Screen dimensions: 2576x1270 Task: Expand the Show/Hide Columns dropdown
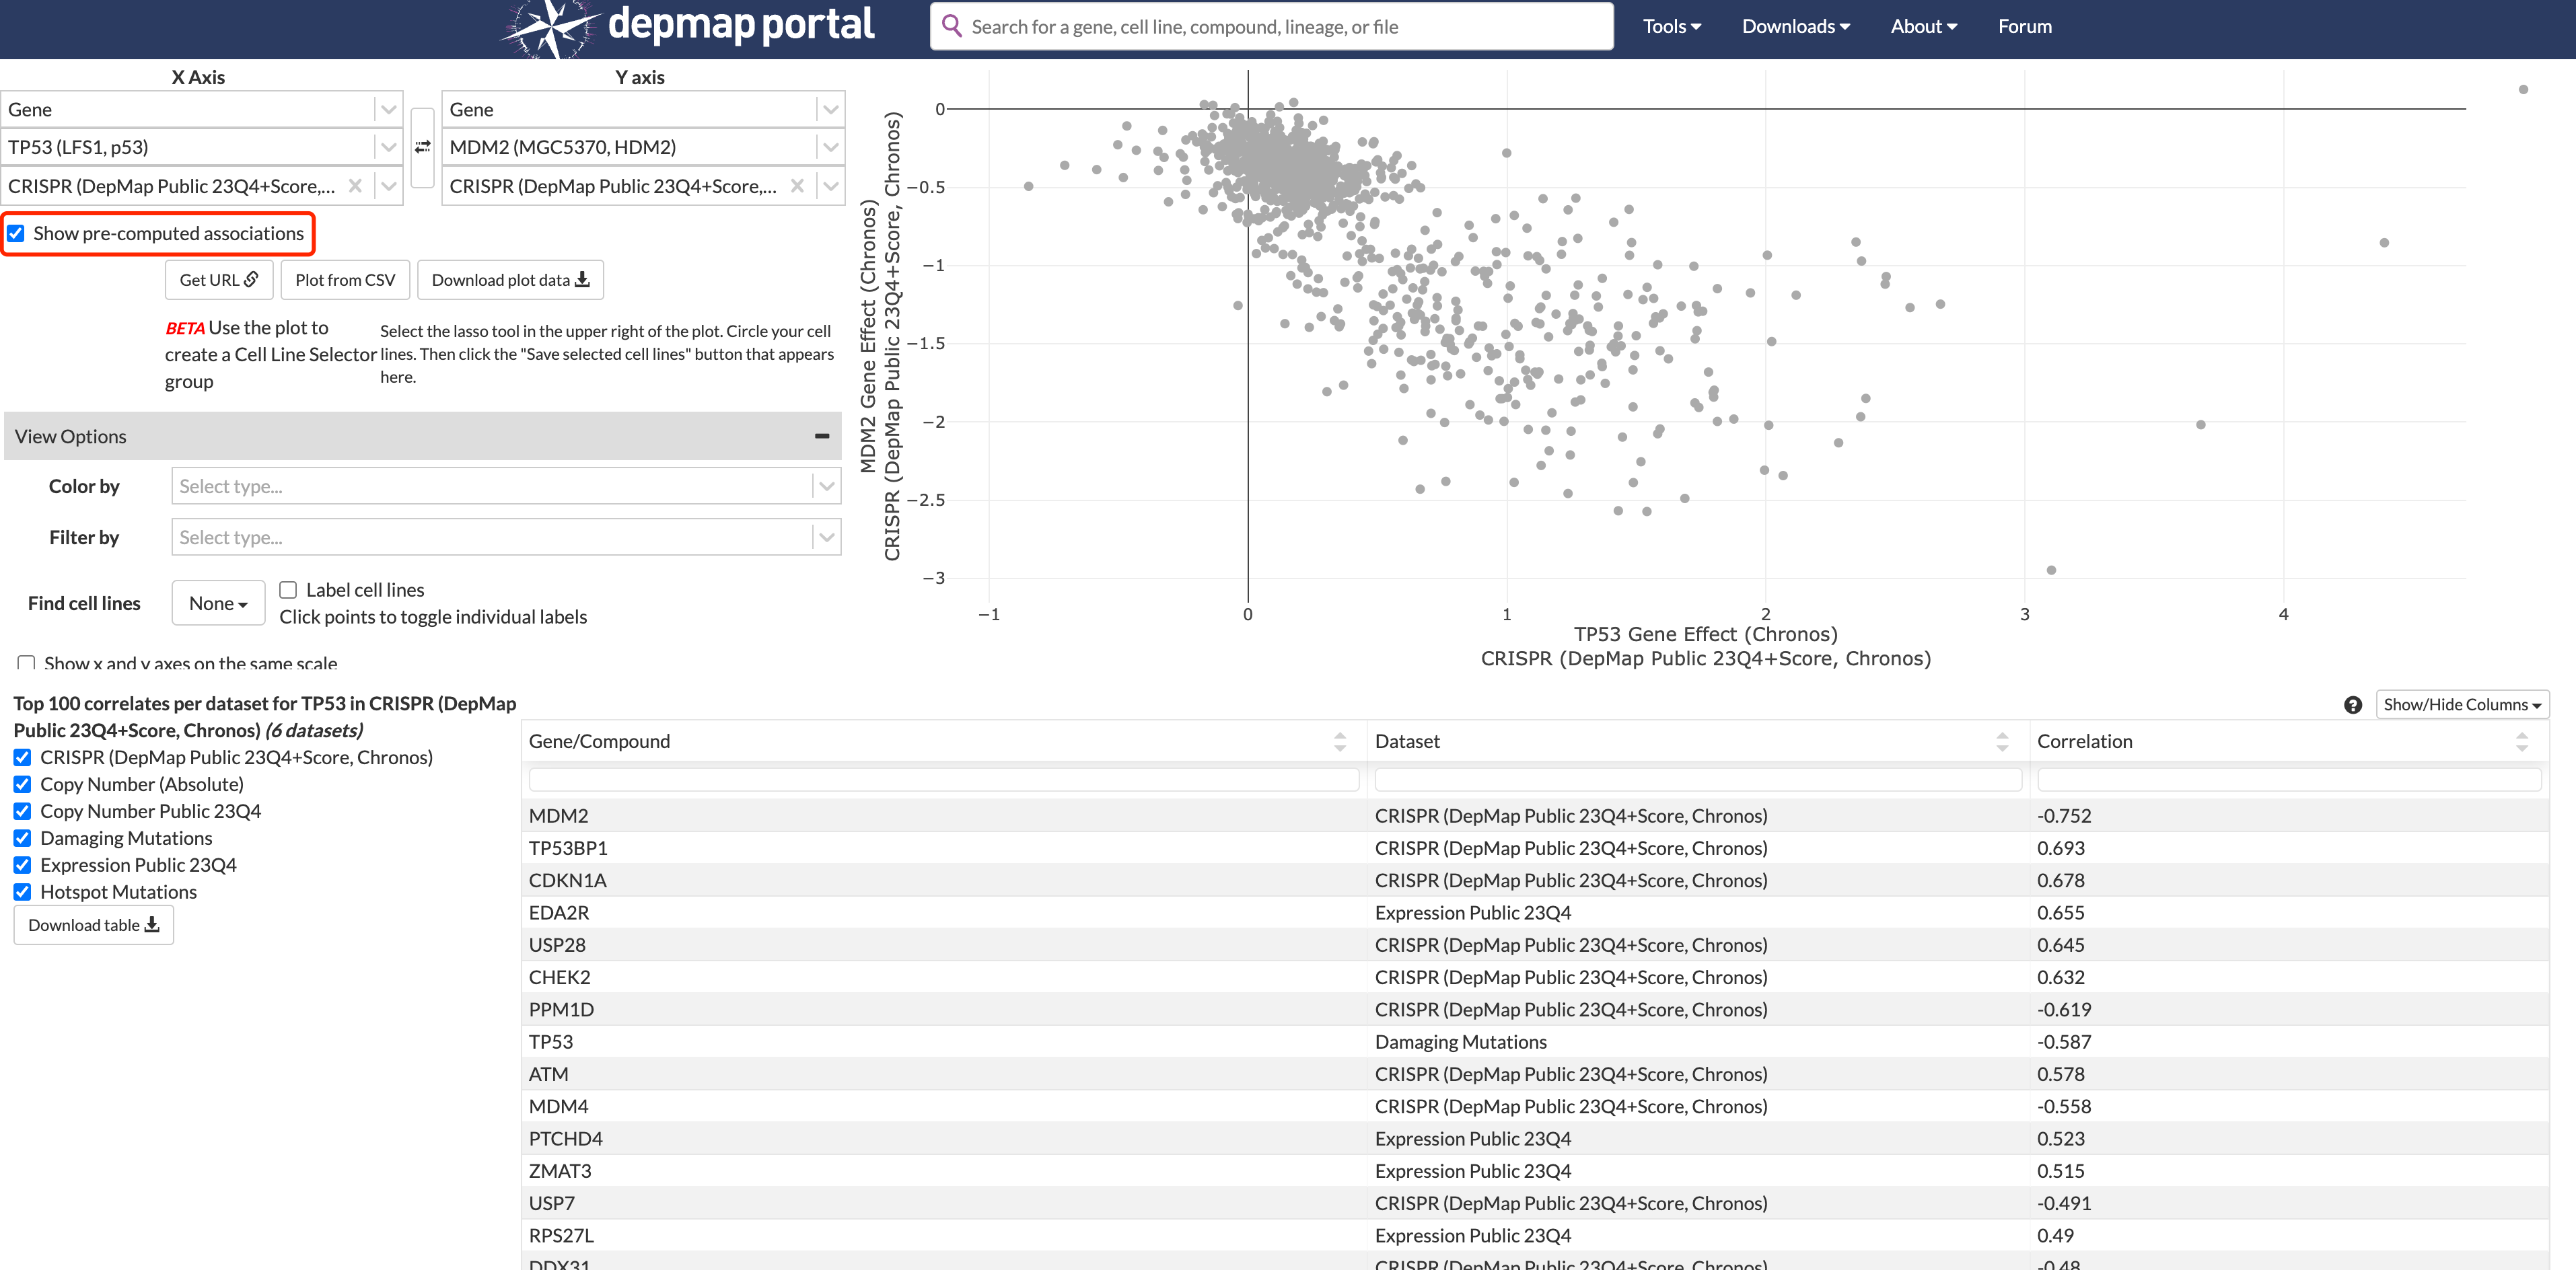tap(2461, 704)
